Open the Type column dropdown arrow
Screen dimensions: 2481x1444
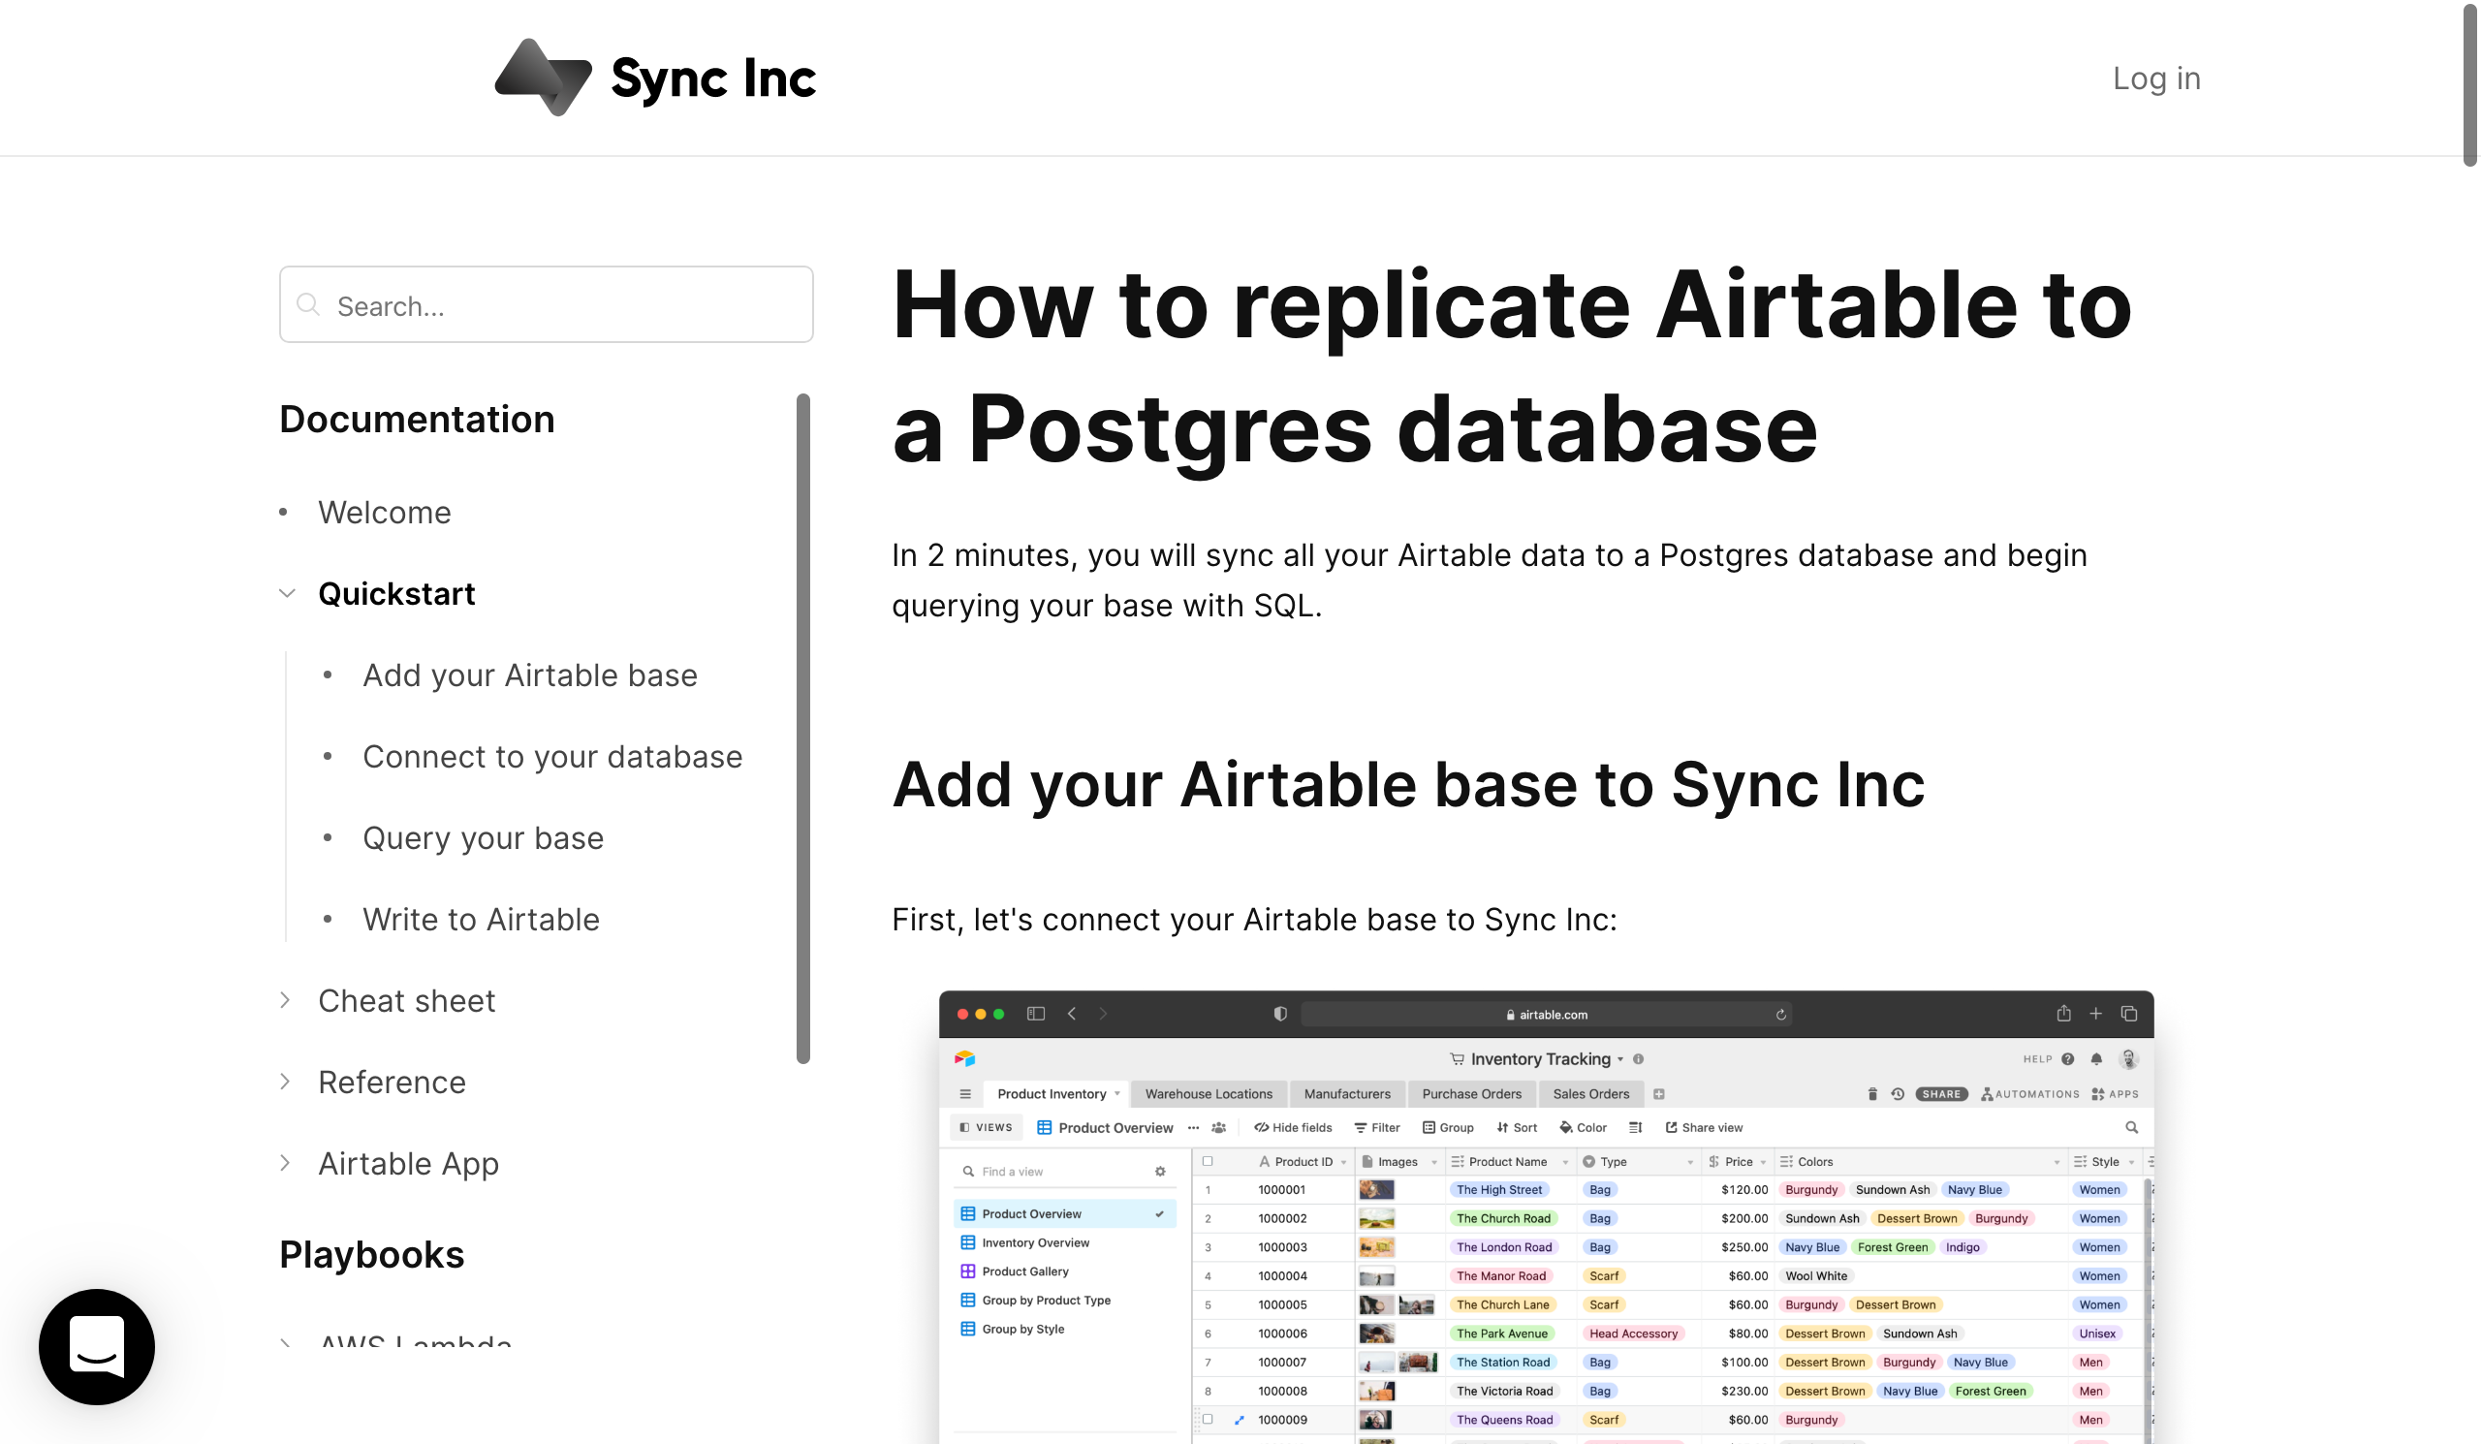coord(1690,1162)
